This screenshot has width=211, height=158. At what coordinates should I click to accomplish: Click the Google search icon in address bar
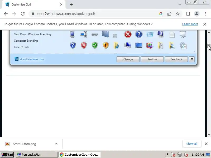coord(161,14)
